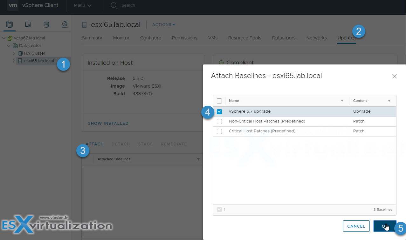
Task: Open the ACTIONS dropdown
Action: click(x=164, y=25)
